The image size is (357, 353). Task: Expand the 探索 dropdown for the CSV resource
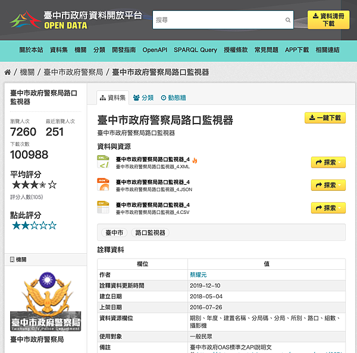(328, 208)
